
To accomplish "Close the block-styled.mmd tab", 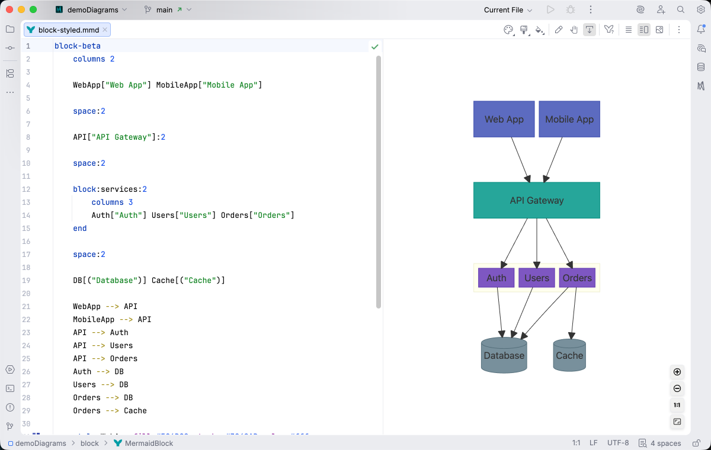I will click(x=105, y=30).
